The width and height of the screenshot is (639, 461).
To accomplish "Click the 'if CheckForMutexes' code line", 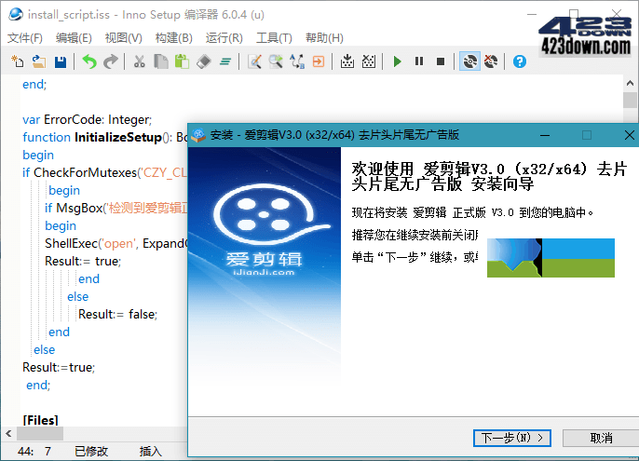I will [x=104, y=172].
